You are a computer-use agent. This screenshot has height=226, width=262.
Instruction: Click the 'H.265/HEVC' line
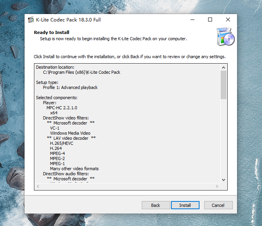coord(61,143)
